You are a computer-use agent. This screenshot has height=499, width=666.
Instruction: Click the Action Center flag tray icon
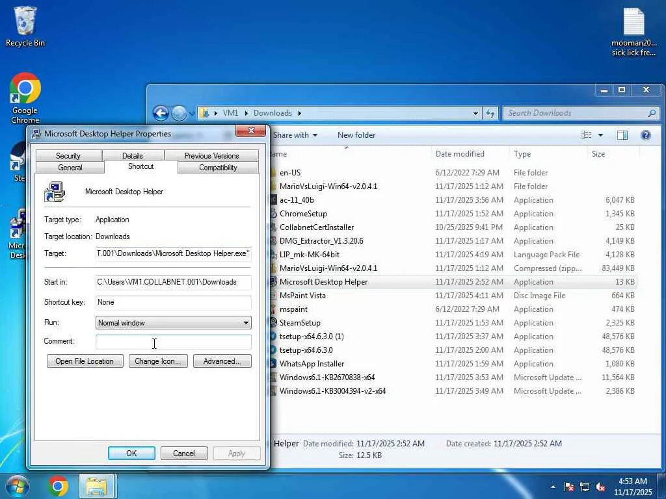coord(568,487)
